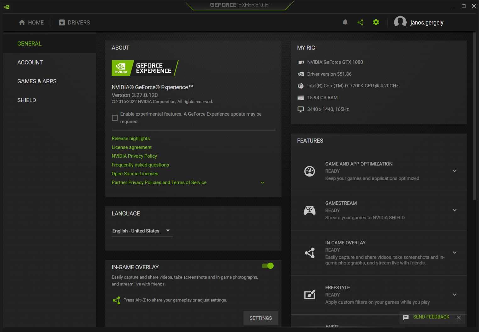
Task: Click the Version 3.27.0.120 text
Action: (x=135, y=95)
